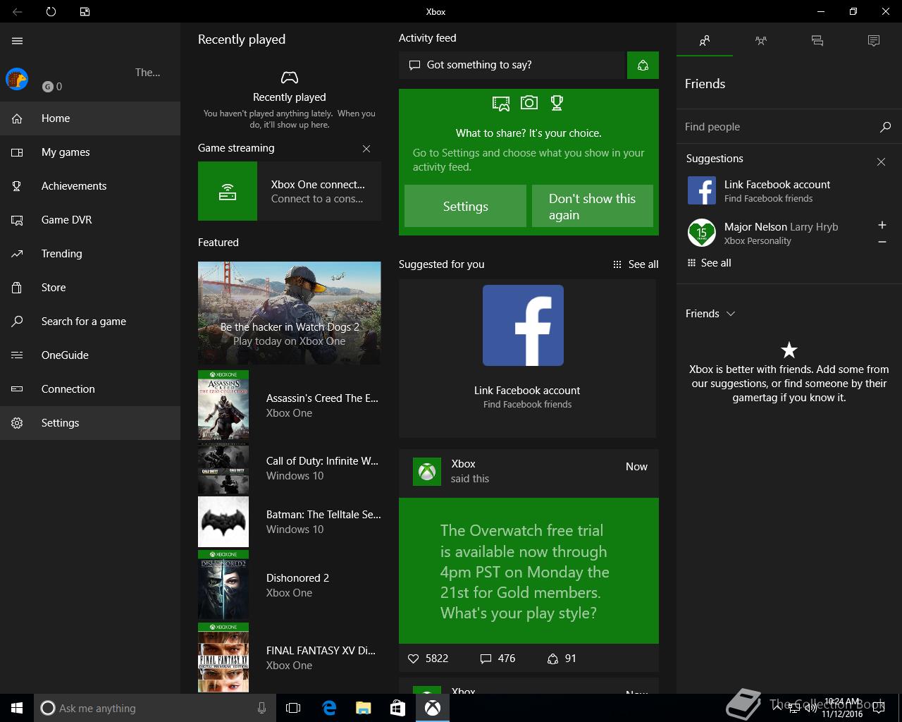Image resolution: width=902 pixels, height=722 pixels.
Task: Open Major Nelson's profile picture
Action: pyautogui.click(x=702, y=233)
